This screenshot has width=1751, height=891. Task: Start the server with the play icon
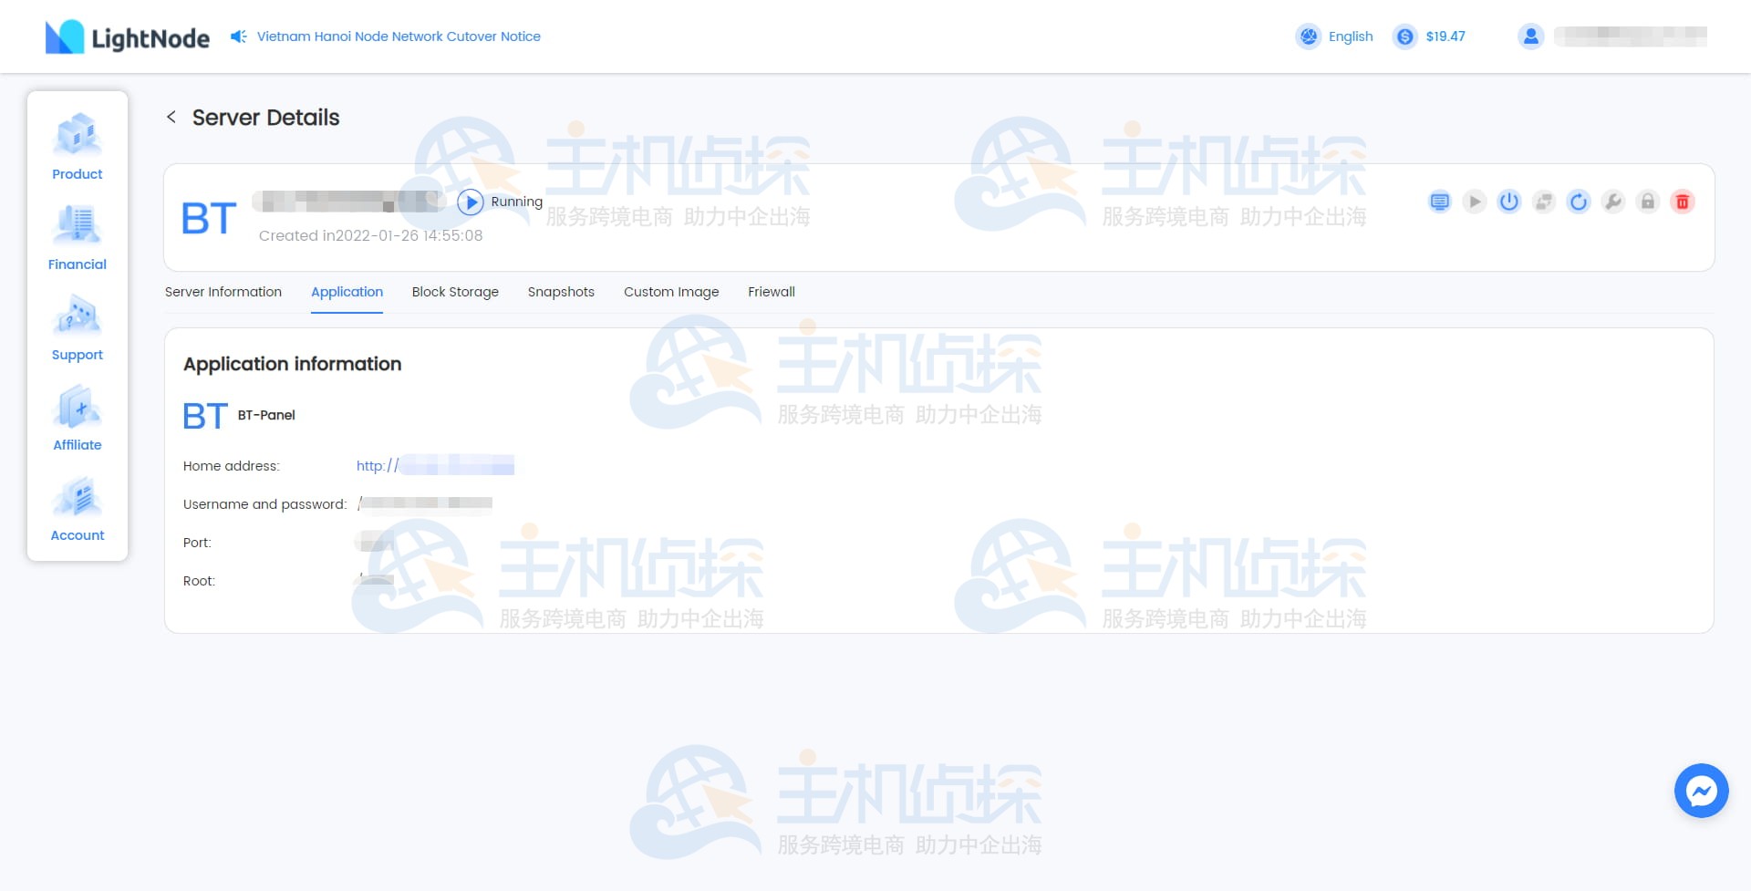coord(1475,202)
